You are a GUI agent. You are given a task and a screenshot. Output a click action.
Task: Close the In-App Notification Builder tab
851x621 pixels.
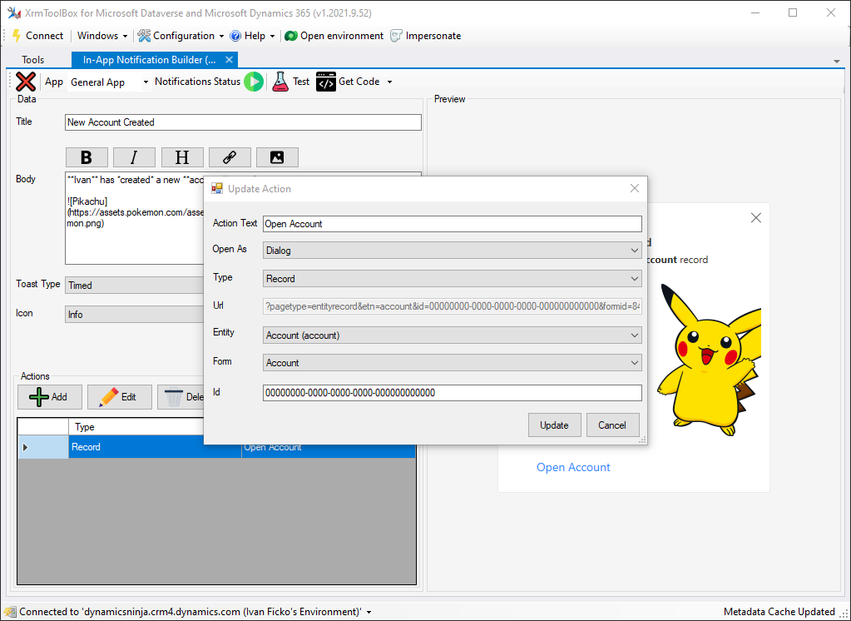229,60
